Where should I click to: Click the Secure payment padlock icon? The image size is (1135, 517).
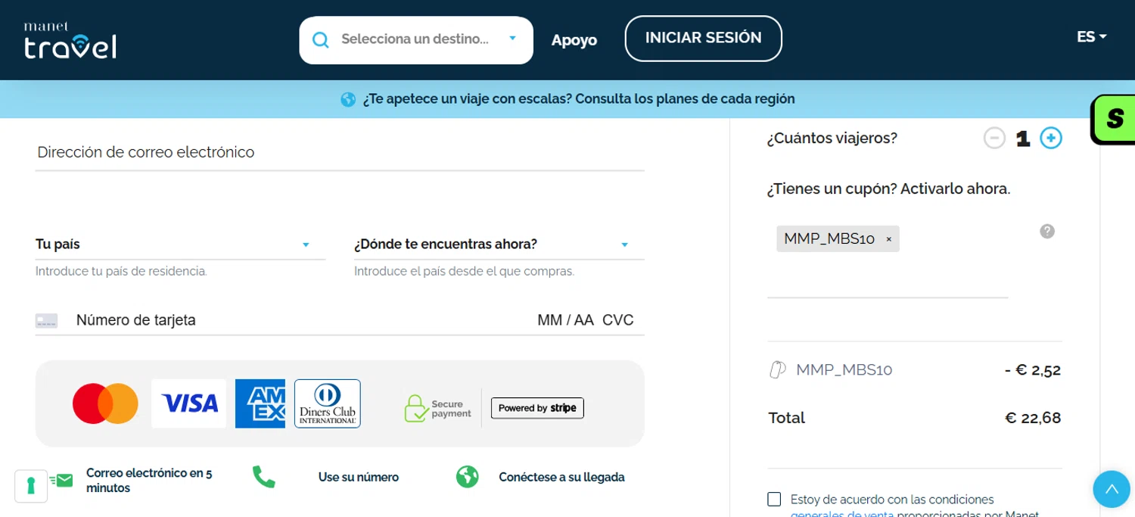click(x=416, y=408)
